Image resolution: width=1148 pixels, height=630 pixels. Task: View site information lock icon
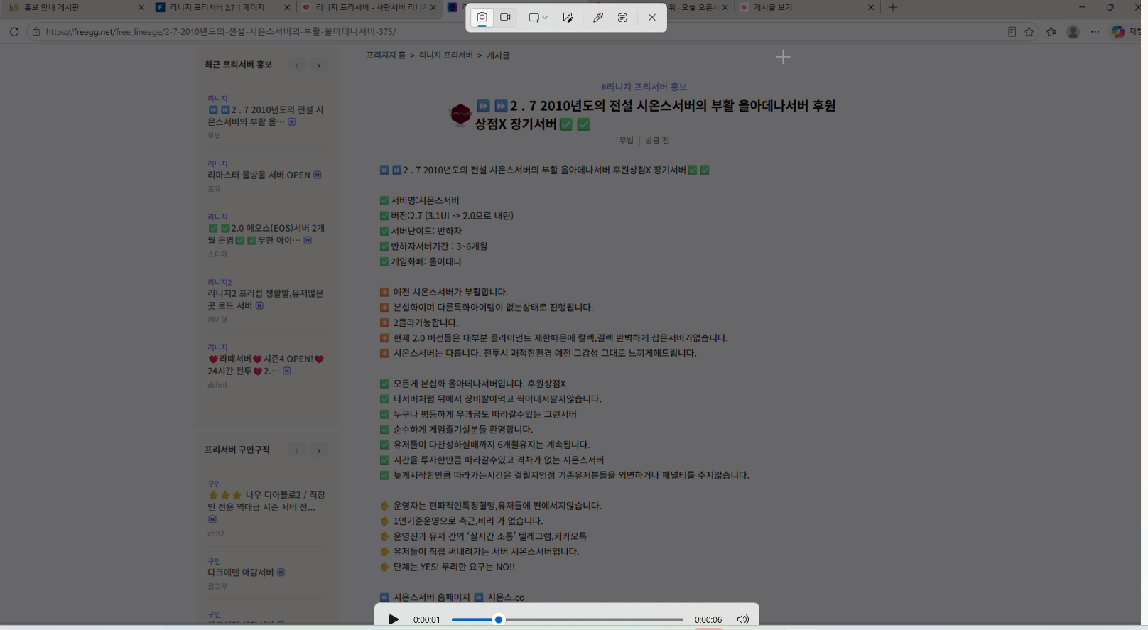(36, 31)
